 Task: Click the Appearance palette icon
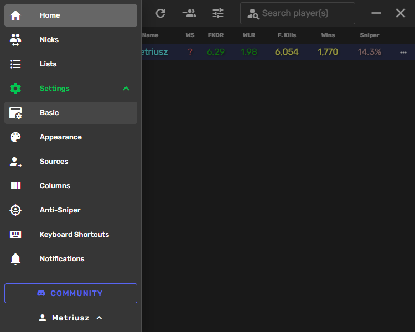(x=15, y=137)
